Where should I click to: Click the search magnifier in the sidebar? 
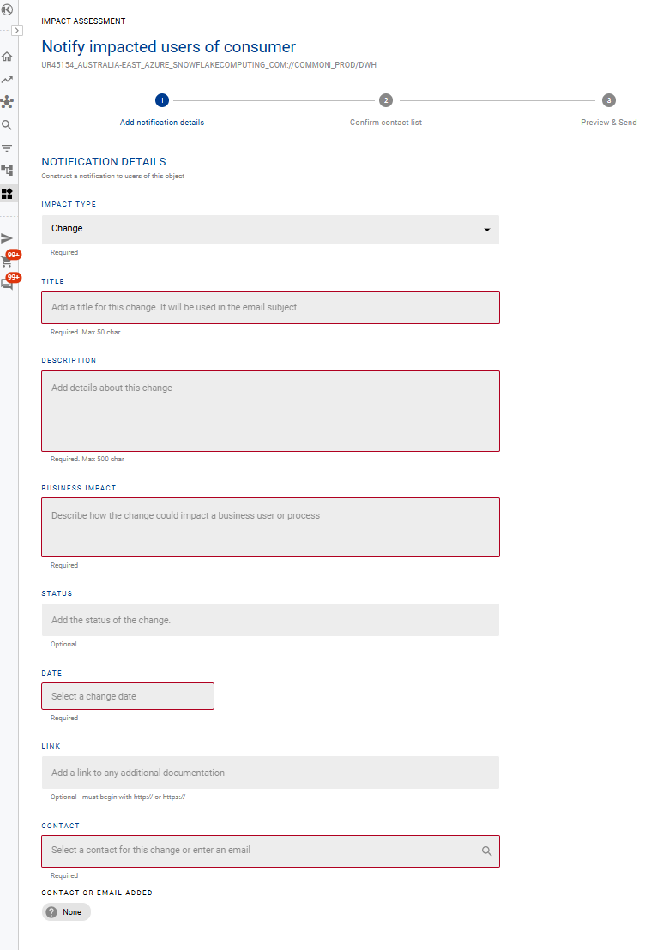pyautogui.click(x=8, y=125)
